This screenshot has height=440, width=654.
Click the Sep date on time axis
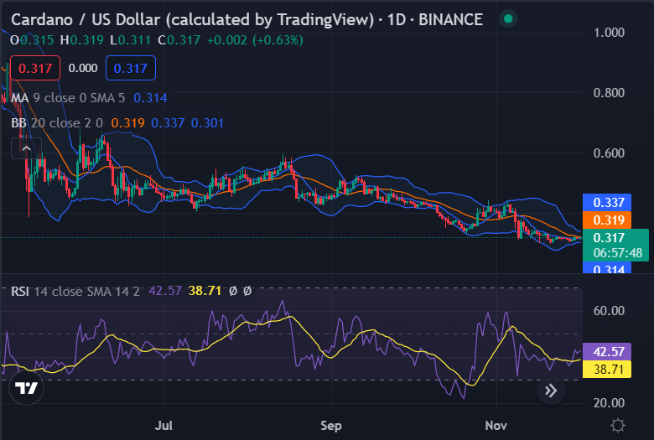tap(331, 426)
